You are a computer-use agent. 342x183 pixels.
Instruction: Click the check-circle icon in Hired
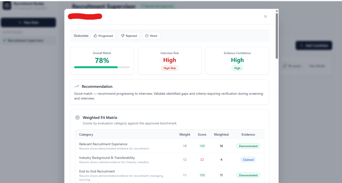click(x=147, y=36)
